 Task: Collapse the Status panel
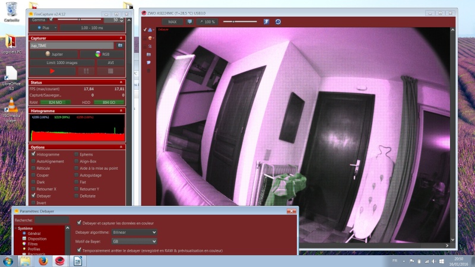[x=121, y=82]
